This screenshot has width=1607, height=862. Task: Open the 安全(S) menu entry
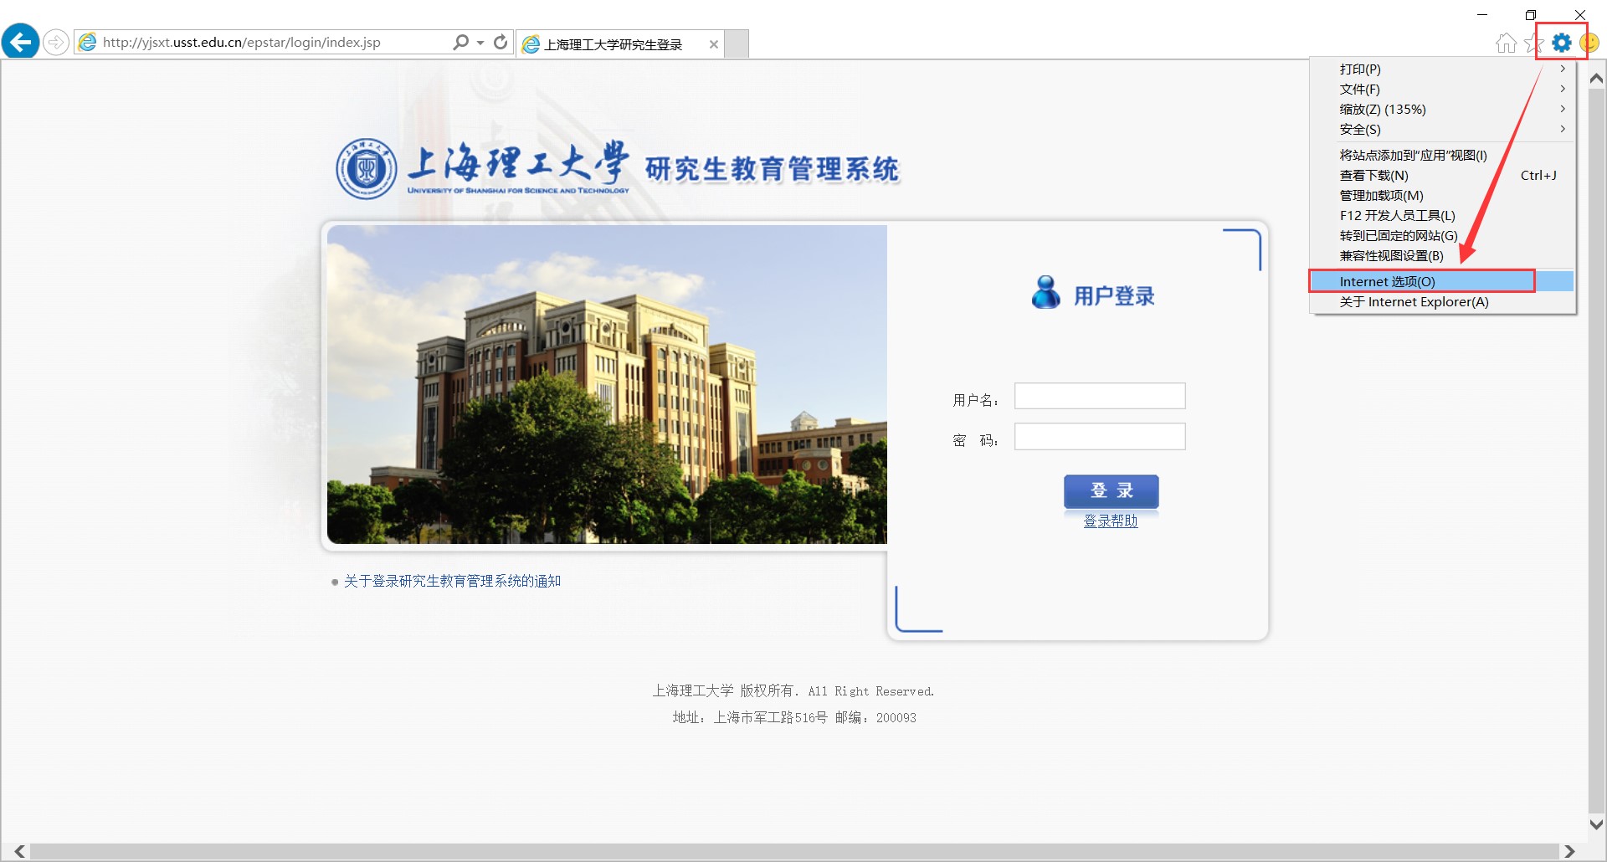[x=1441, y=129]
